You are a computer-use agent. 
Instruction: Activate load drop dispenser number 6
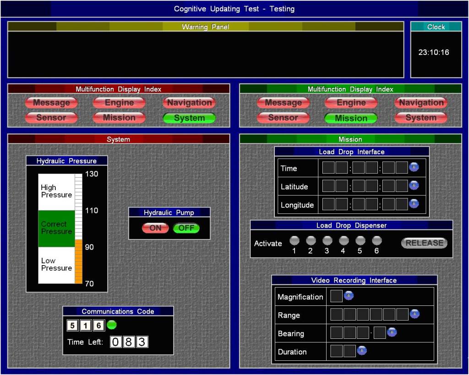(376, 240)
